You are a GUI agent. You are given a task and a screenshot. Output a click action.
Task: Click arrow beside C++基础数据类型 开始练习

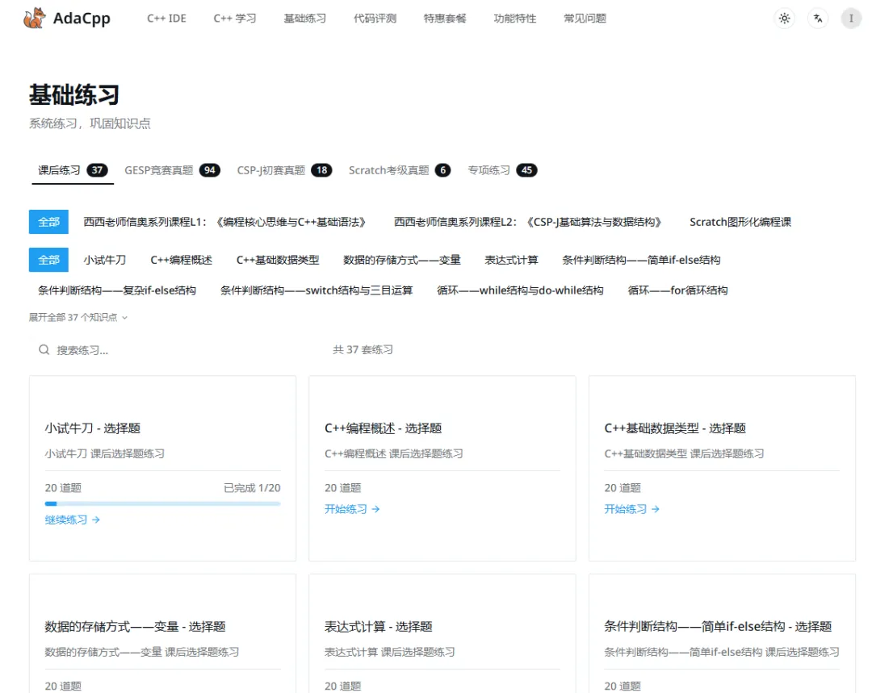pos(656,509)
